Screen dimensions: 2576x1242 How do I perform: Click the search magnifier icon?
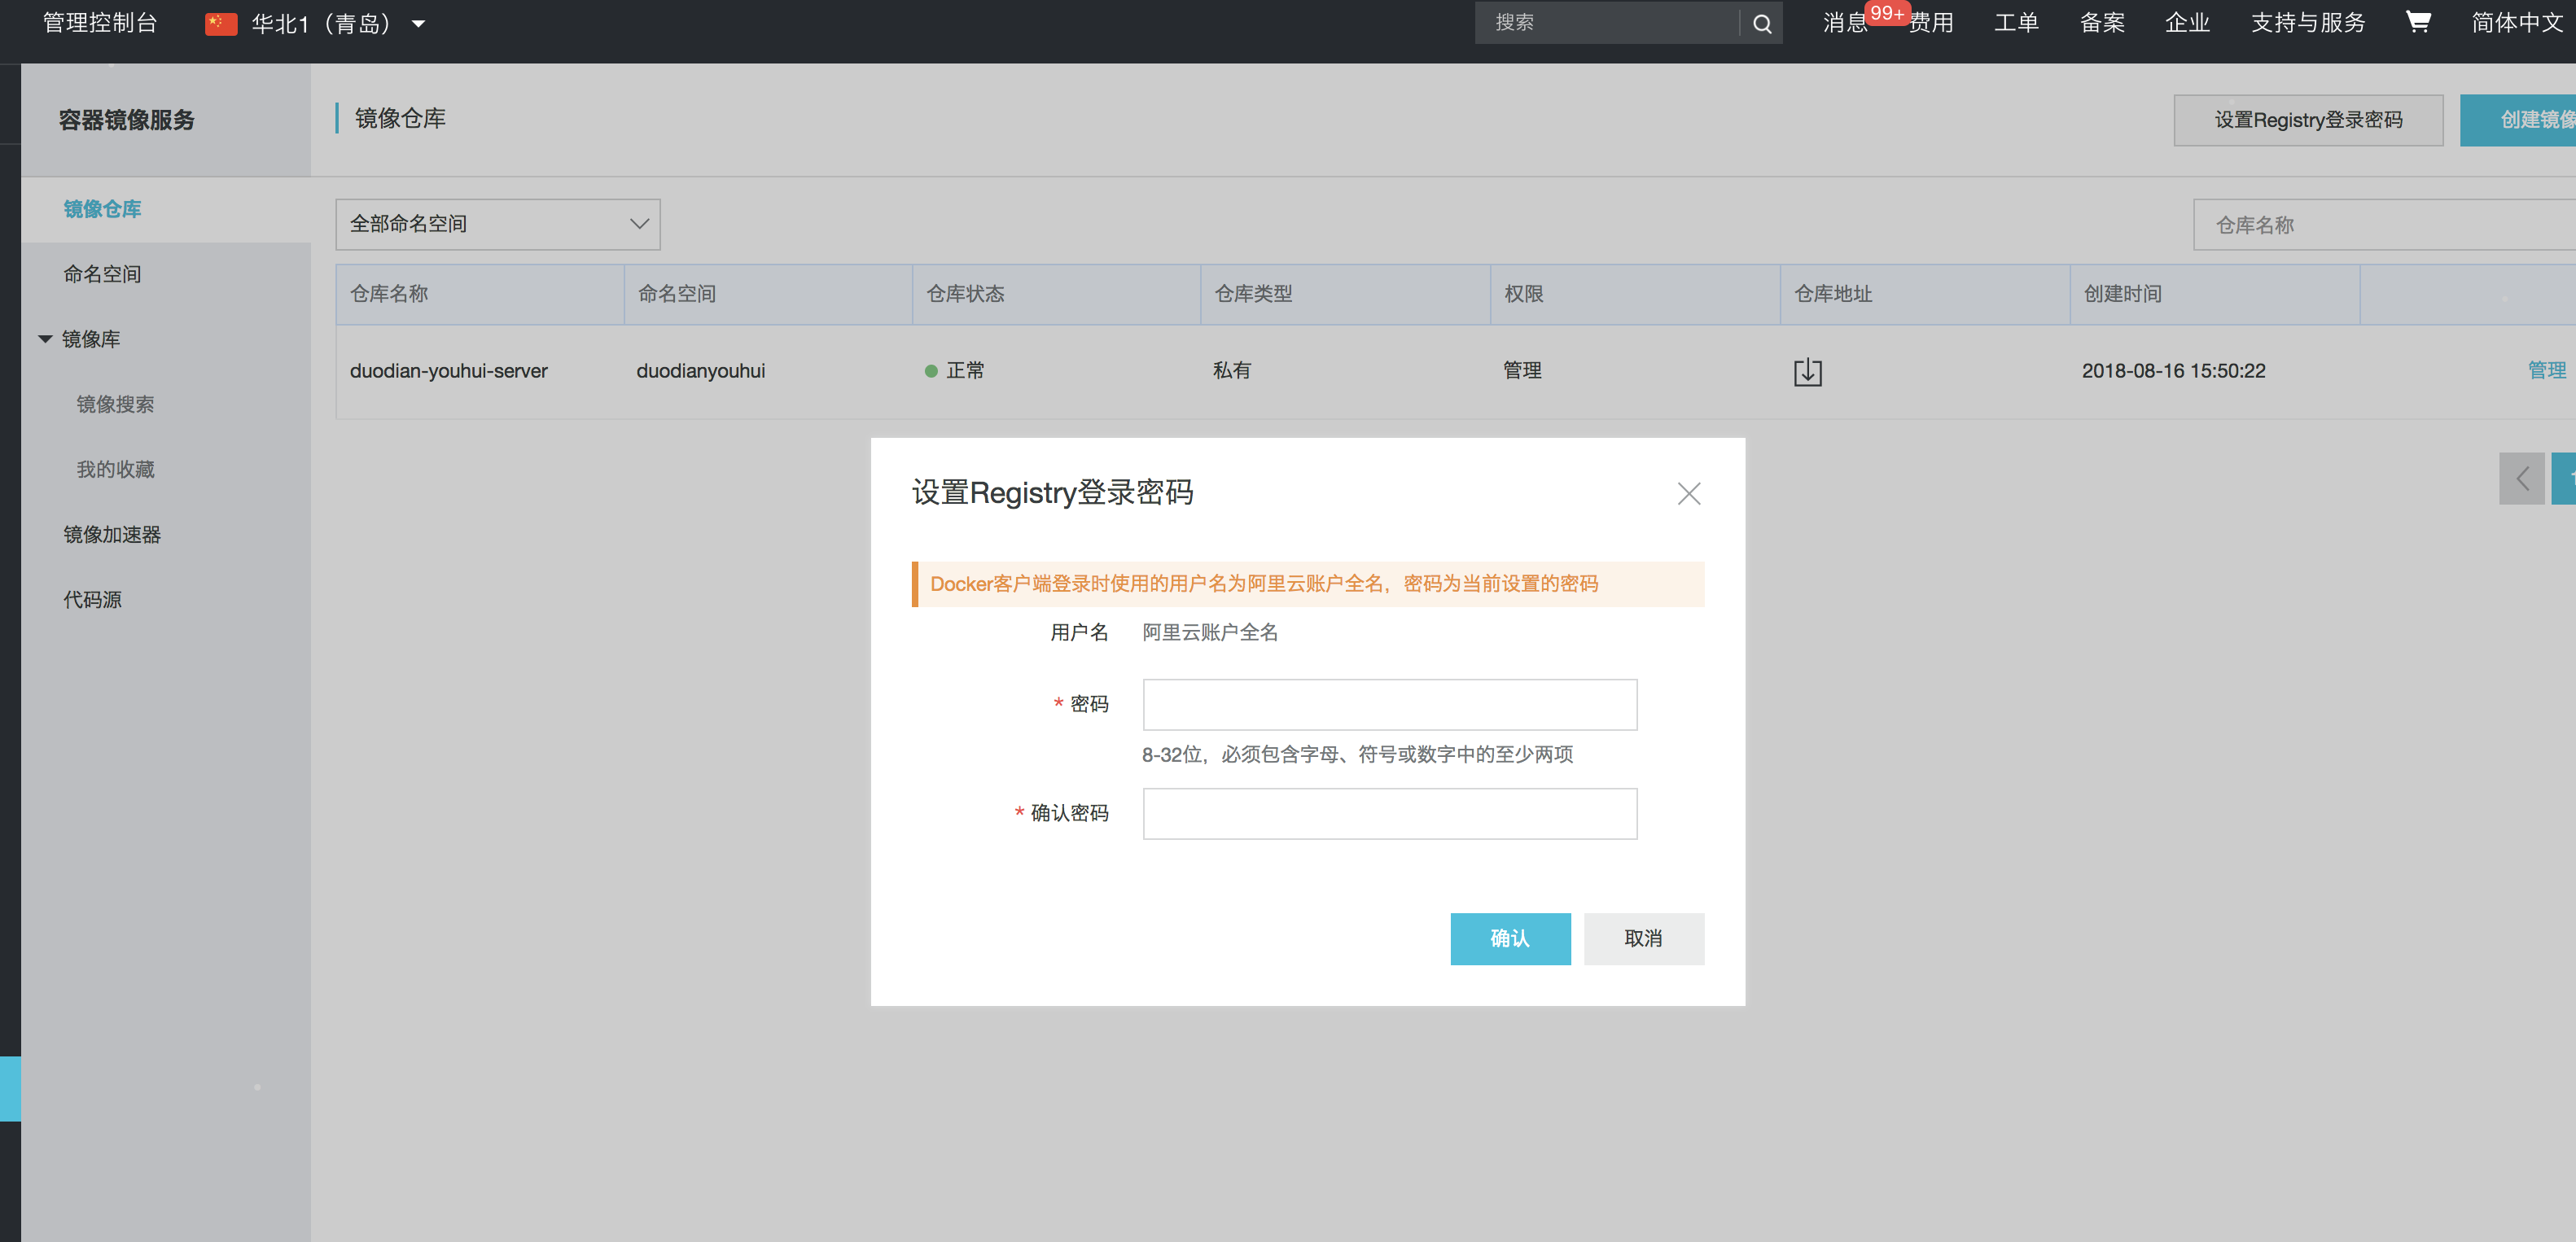pos(1761,24)
